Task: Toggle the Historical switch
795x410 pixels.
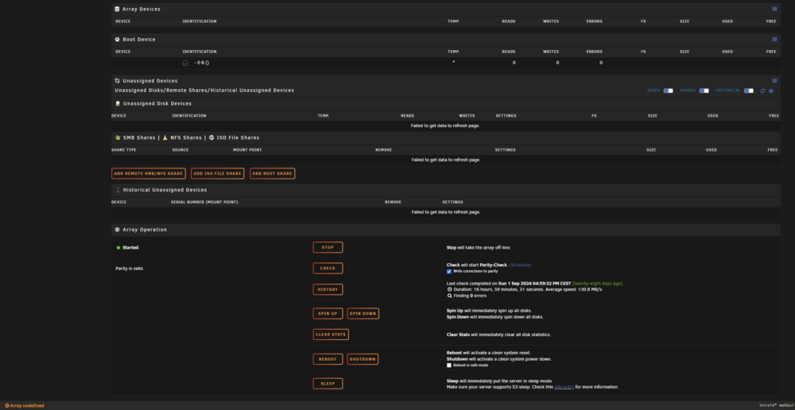Action: tap(748, 91)
